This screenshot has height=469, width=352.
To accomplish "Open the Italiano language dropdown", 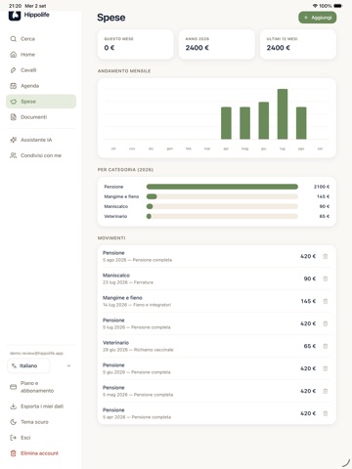I will click(x=28, y=365).
